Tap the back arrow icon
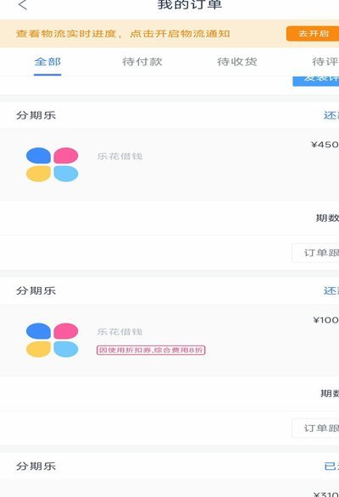Image resolution: width=339 pixels, height=497 pixels. (23, 5)
